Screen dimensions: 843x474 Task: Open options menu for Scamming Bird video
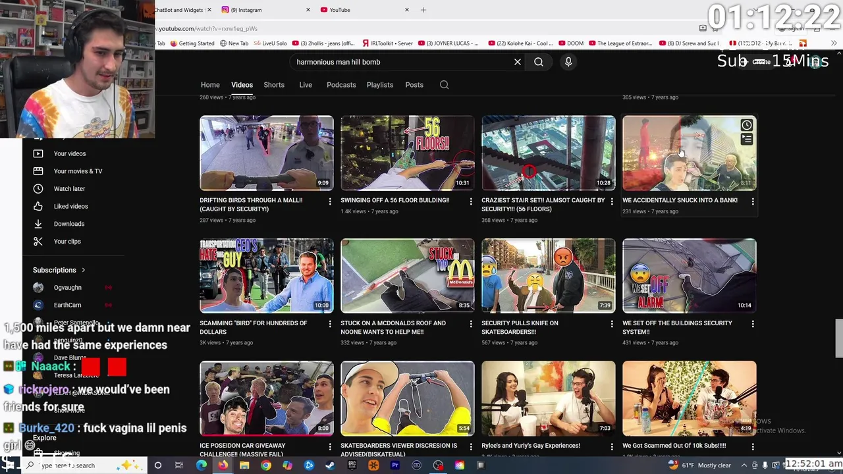(x=330, y=324)
